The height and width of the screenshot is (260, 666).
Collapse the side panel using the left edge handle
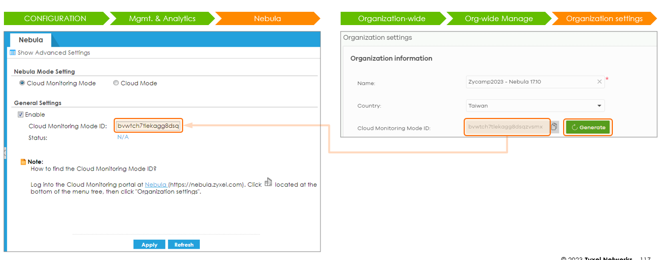pyautogui.click(x=5, y=152)
